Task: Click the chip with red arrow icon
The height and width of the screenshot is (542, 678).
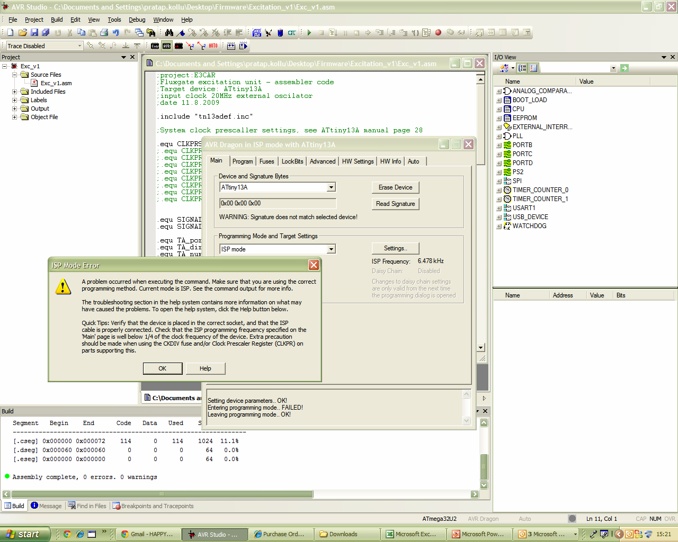Action: point(179,46)
